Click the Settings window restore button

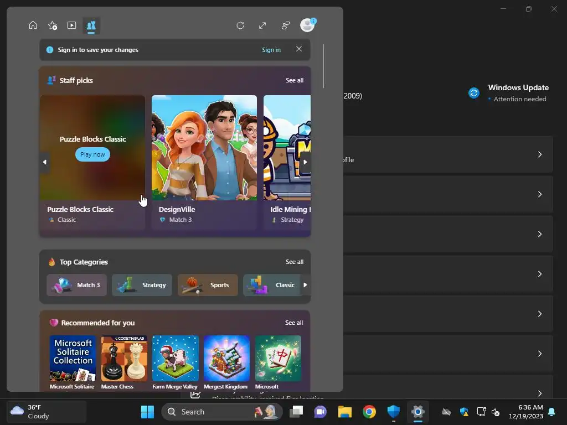tap(529, 9)
